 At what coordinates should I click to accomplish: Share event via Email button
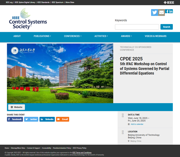pyautogui.click(x=63, y=119)
